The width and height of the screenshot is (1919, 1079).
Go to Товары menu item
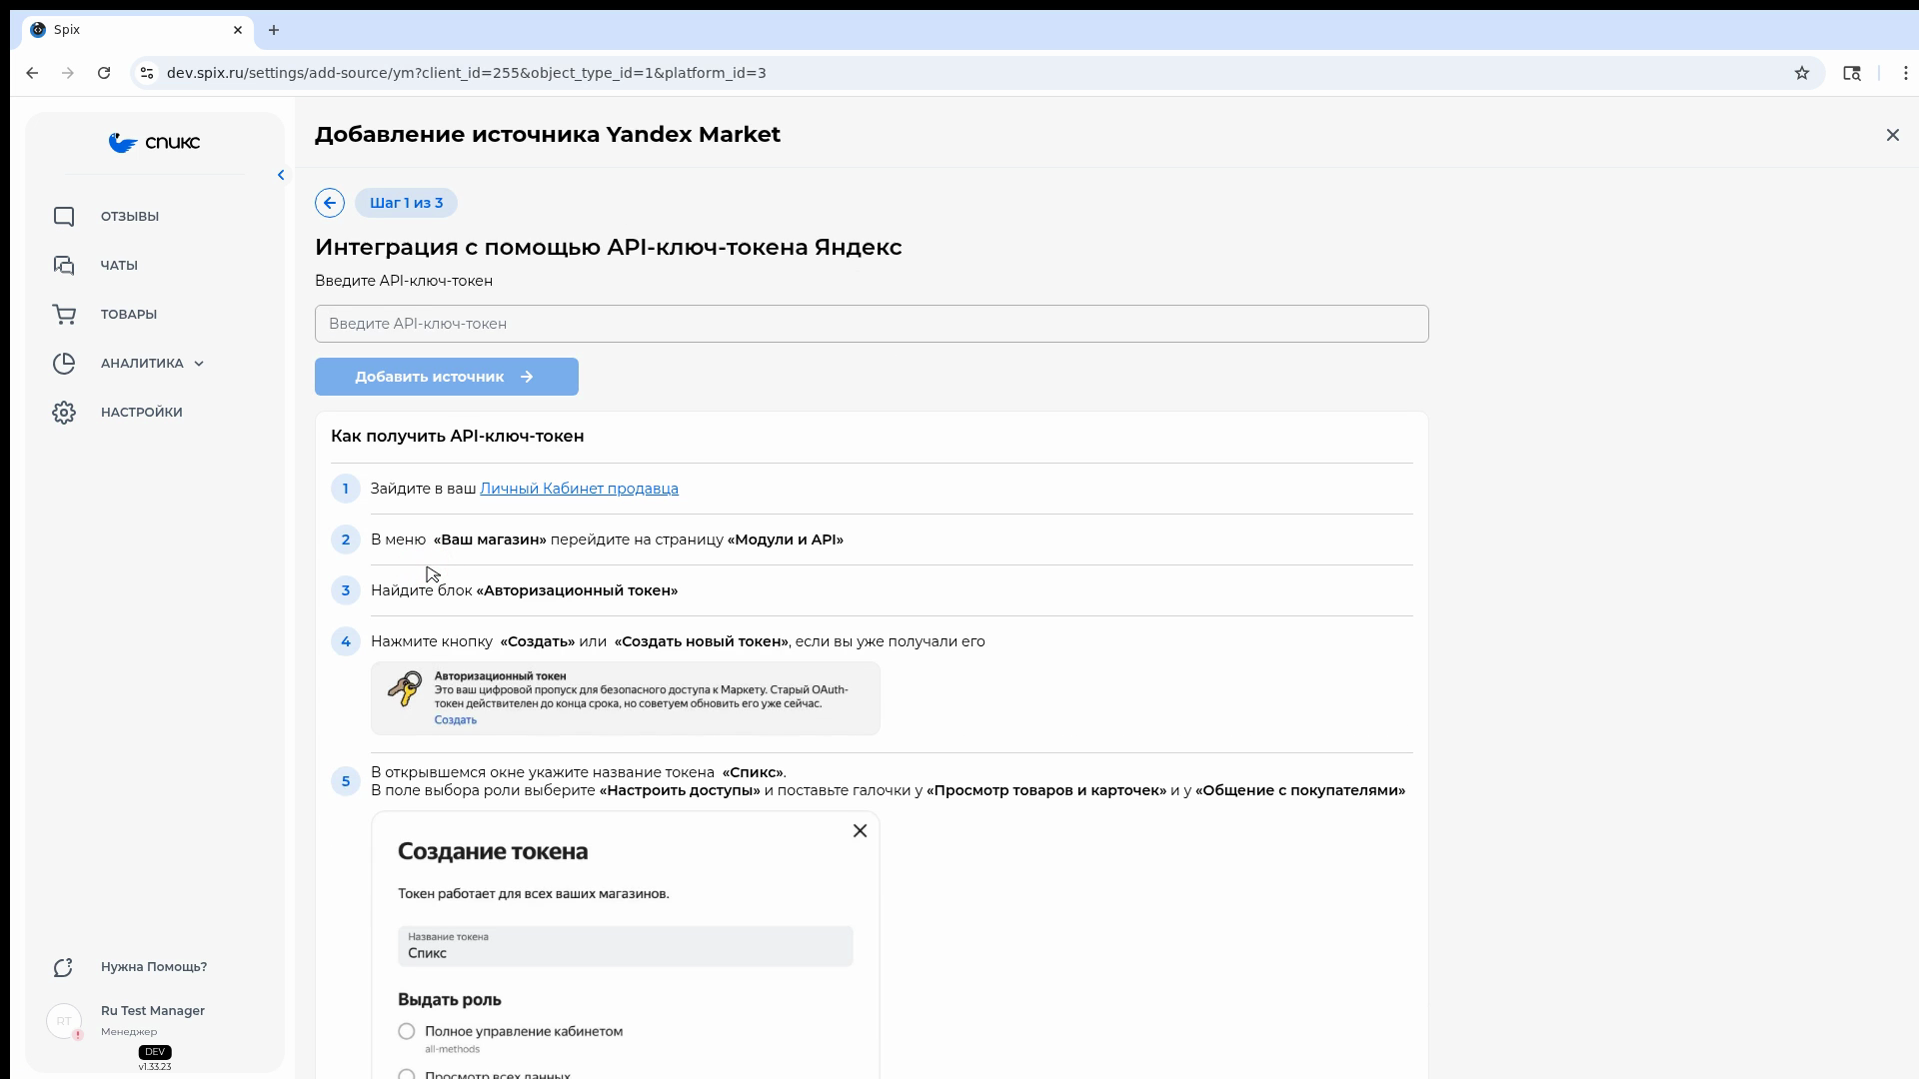click(129, 315)
